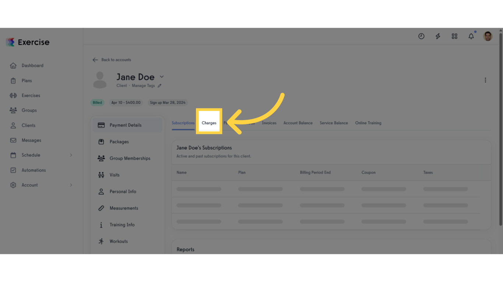Click the Taxes column header
This screenshot has height=282, width=503.
[x=428, y=173]
